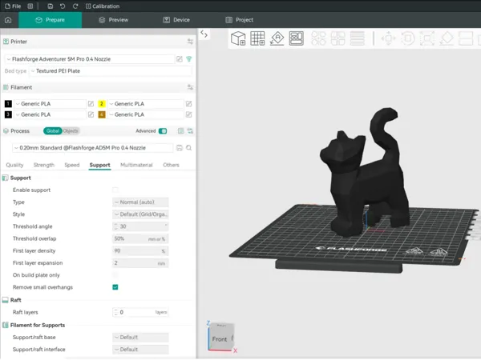481x360 pixels.
Task: Open the Support/raft interface dropdown
Action: [x=140, y=350]
